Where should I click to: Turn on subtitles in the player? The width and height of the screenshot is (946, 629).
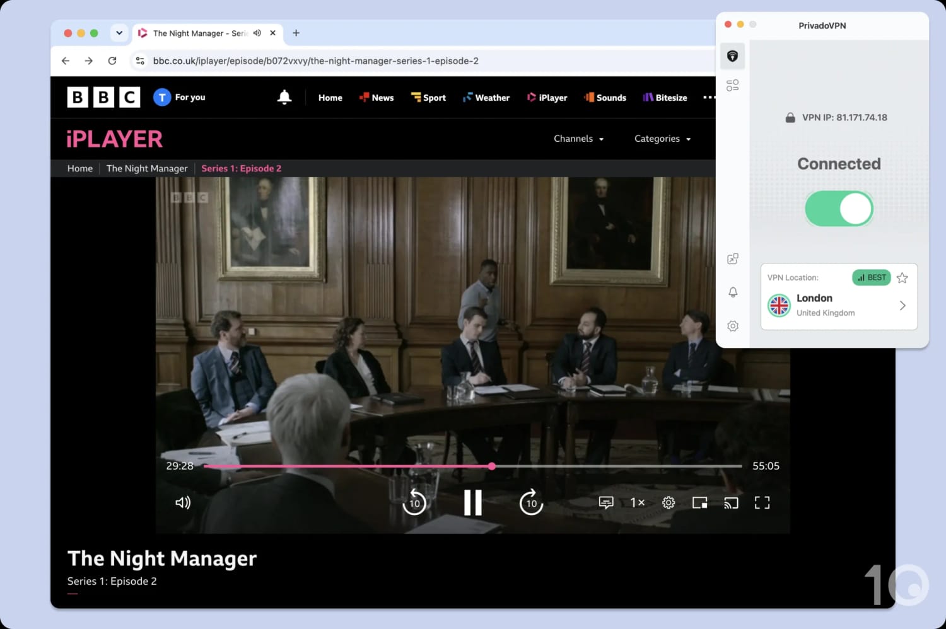click(x=606, y=502)
